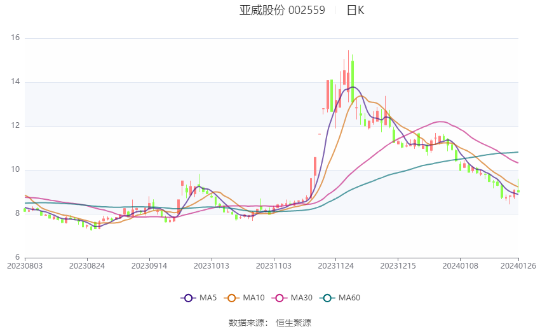
Task: Click the x-axis date 20231103
Action: [274, 266]
